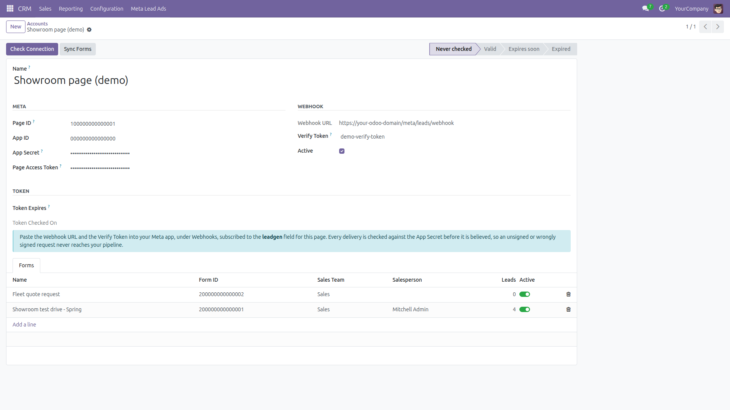Open the Configuration menu
This screenshot has width=730, height=410.
(107, 8)
